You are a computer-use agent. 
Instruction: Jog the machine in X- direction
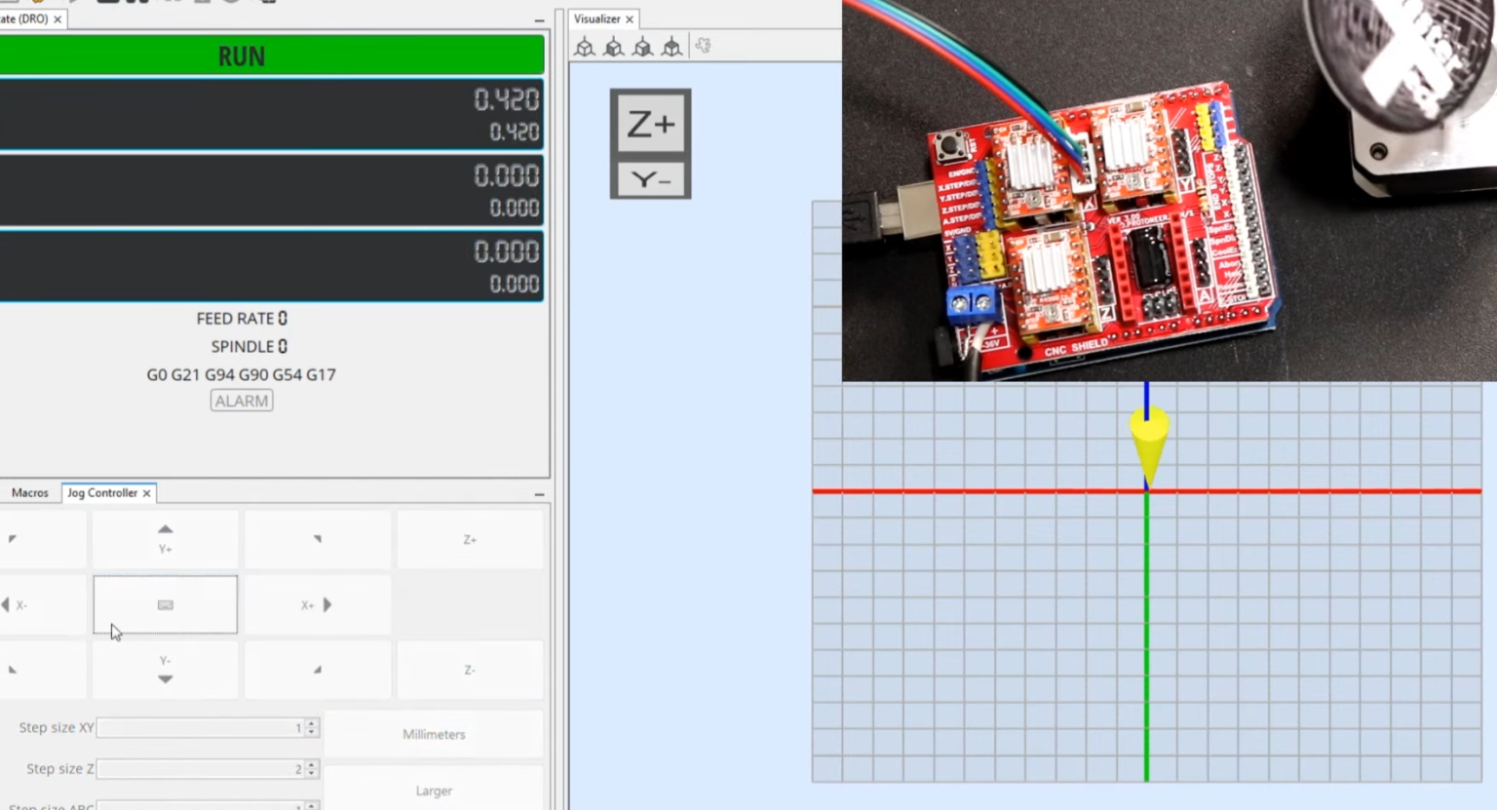(42, 604)
